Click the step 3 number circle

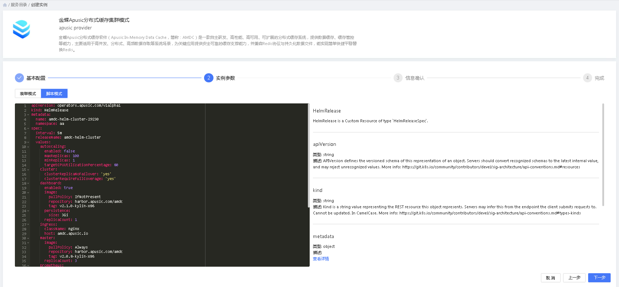(x=398, y=78)
